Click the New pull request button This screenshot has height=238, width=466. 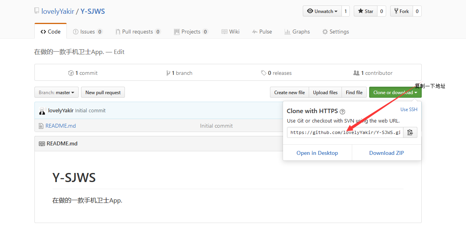tap(103, 93)
